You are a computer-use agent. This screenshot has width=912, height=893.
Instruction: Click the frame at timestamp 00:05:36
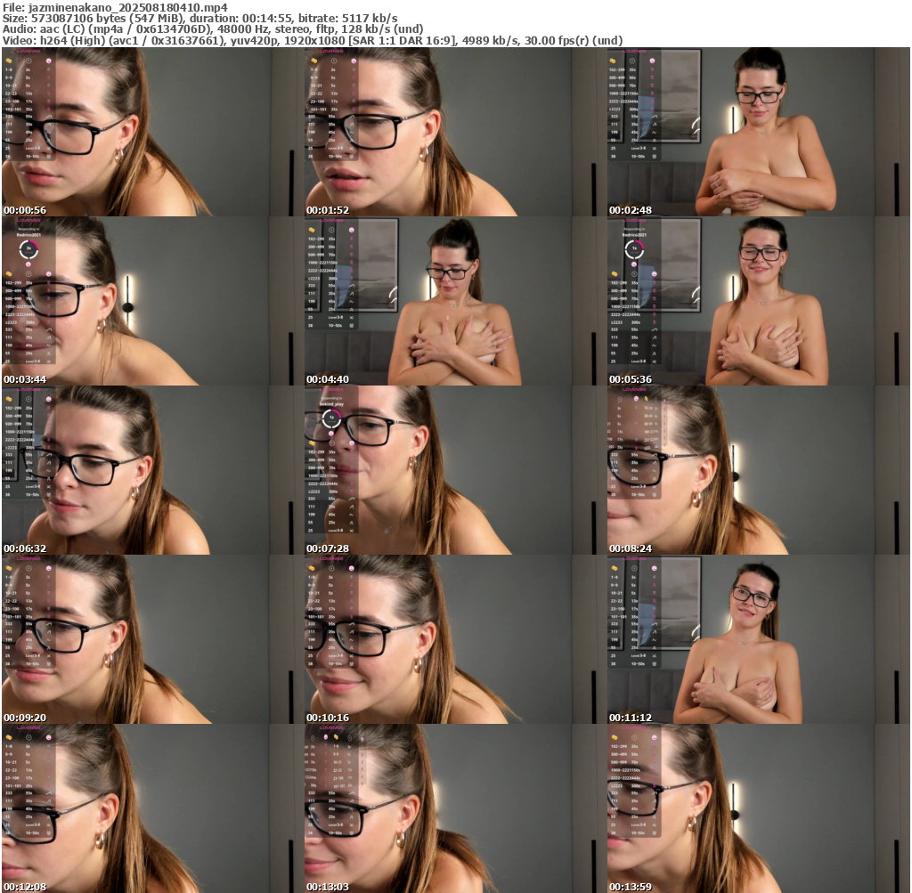[x=758, y=301]
